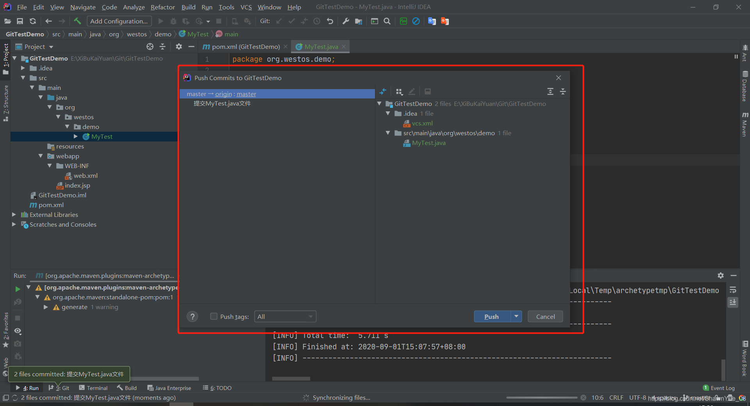Viewport: 750px width, 406px height.
Task: Open the Maven side tool window
Action: pos(745,124)
